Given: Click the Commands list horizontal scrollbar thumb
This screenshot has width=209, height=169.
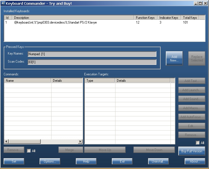Looking at the screenshot, I should click(x=25, y=141).
